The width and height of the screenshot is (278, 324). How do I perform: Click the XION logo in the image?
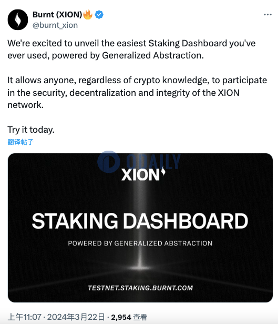pyautogui.click(x=143, y=174)
